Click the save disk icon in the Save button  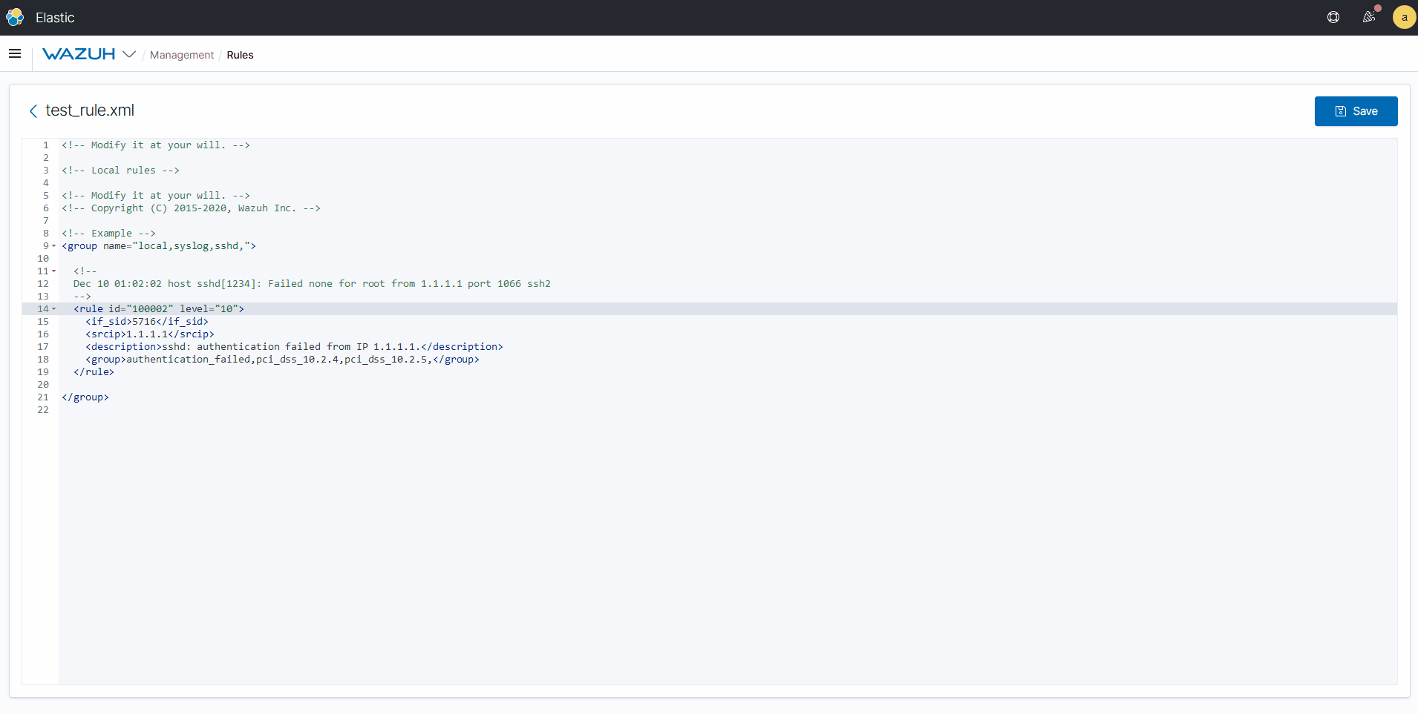(1340, 110)
